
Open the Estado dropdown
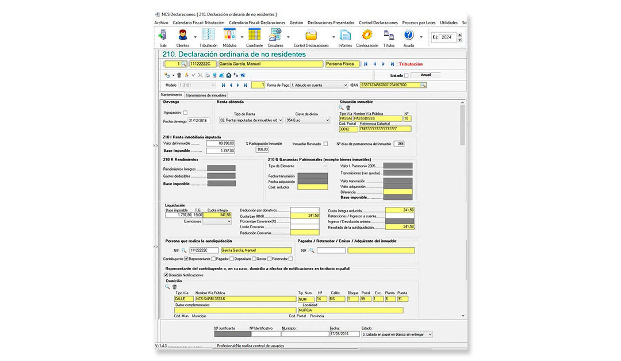click(397, 335)
